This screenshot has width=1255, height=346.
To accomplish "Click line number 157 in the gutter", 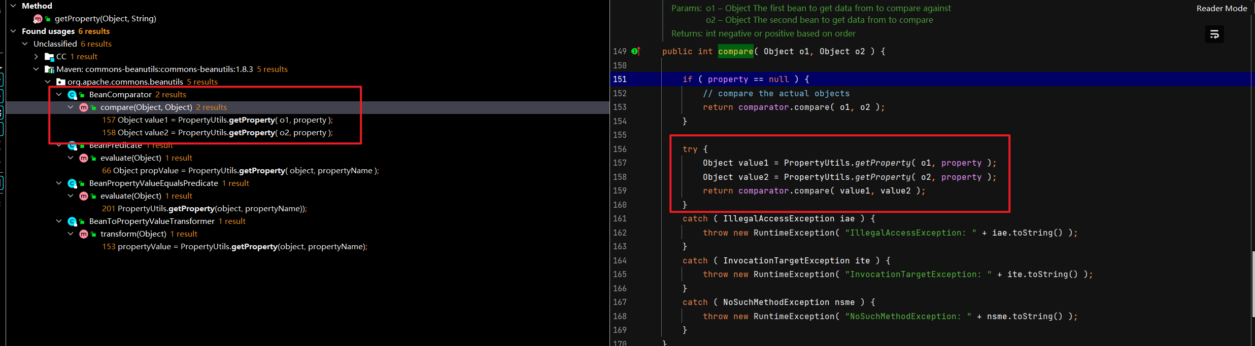I will 620,163.
